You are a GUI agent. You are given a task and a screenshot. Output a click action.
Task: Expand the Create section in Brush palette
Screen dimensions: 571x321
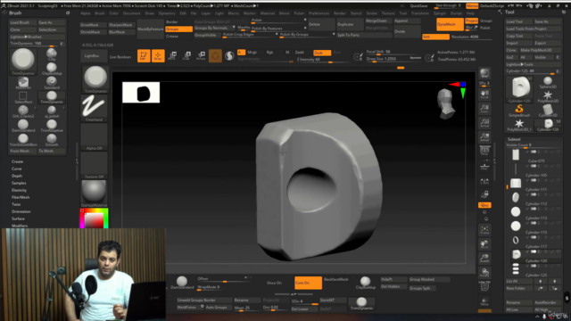[x=17, y=161]
